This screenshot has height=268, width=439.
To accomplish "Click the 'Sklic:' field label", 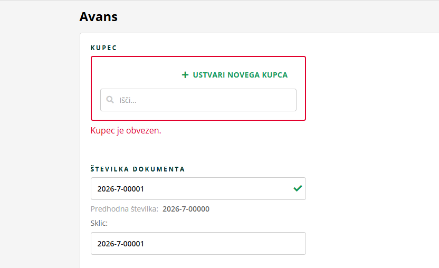I will tap(99, 223).
